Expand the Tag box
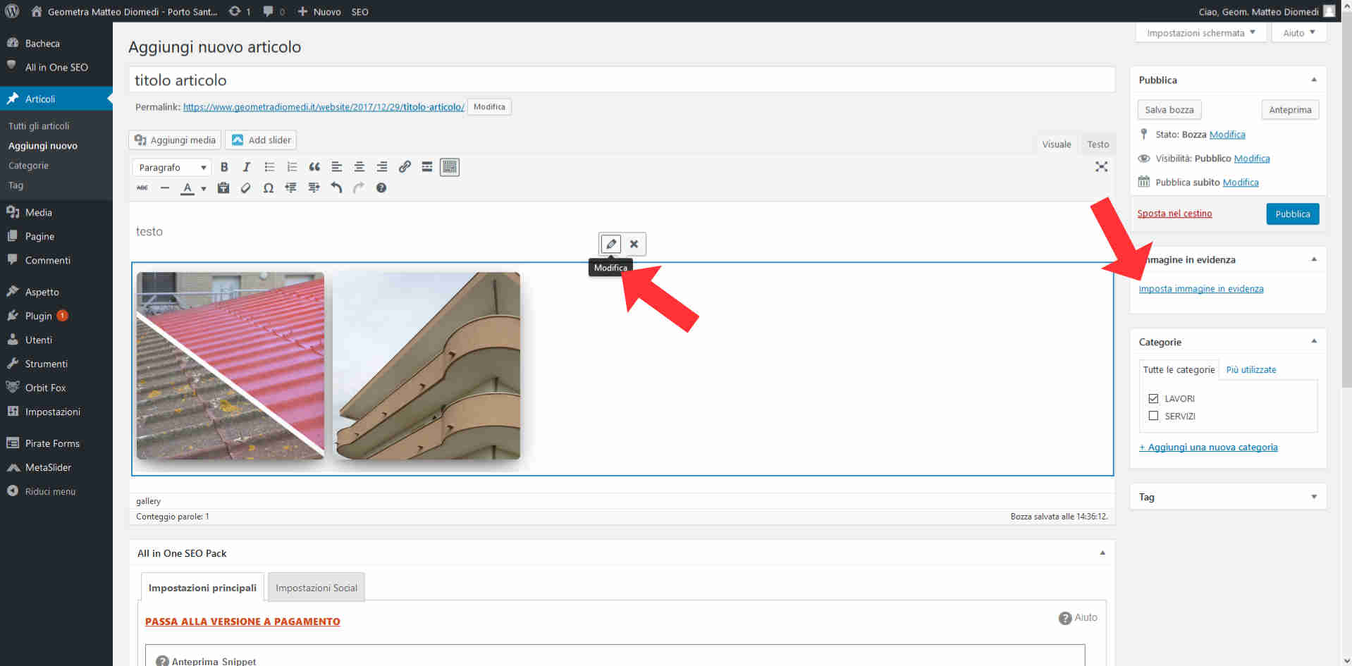 coord(1314,497)
